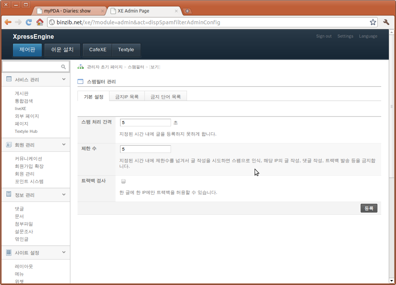The width and height of the screenshot is (396, 285).
Task: Click the sidebar search magnifier icon
Action: click(63, 66)
